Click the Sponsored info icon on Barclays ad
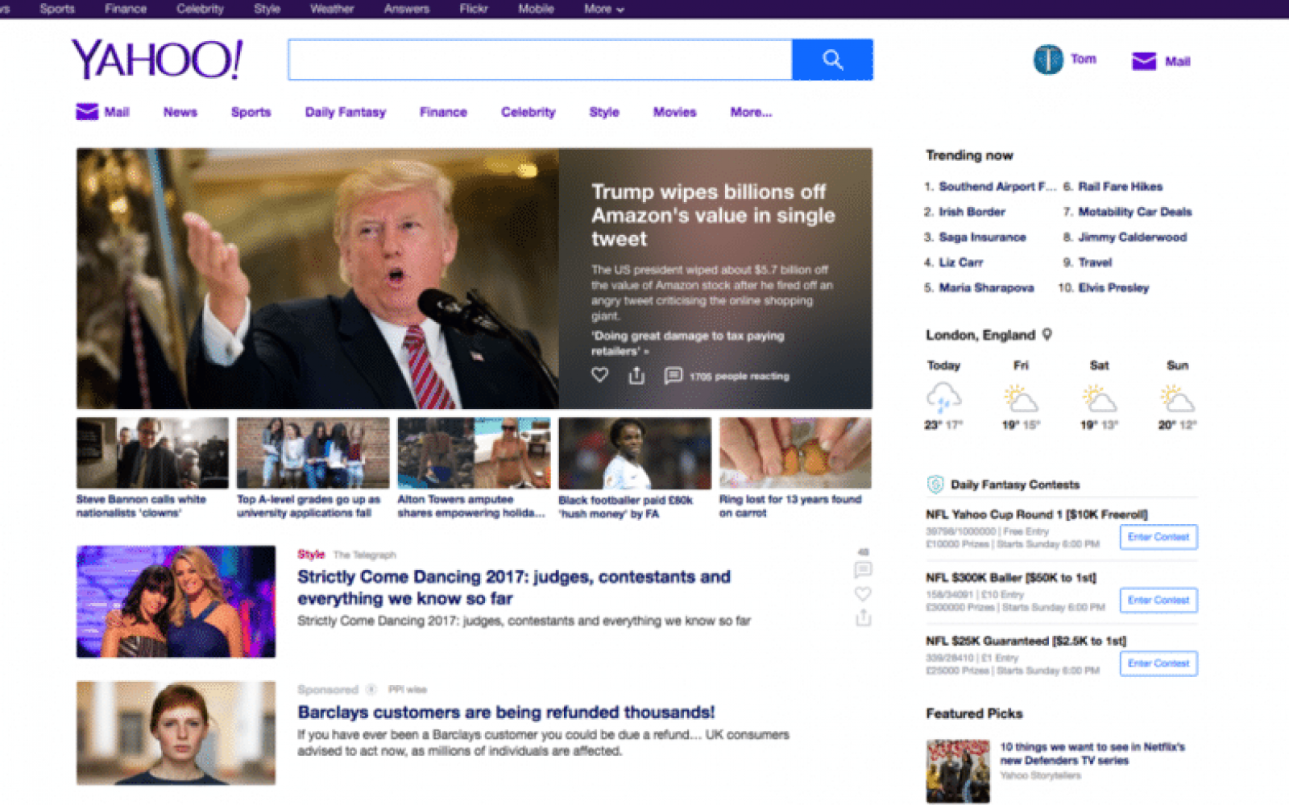 [x=371, y=689]
